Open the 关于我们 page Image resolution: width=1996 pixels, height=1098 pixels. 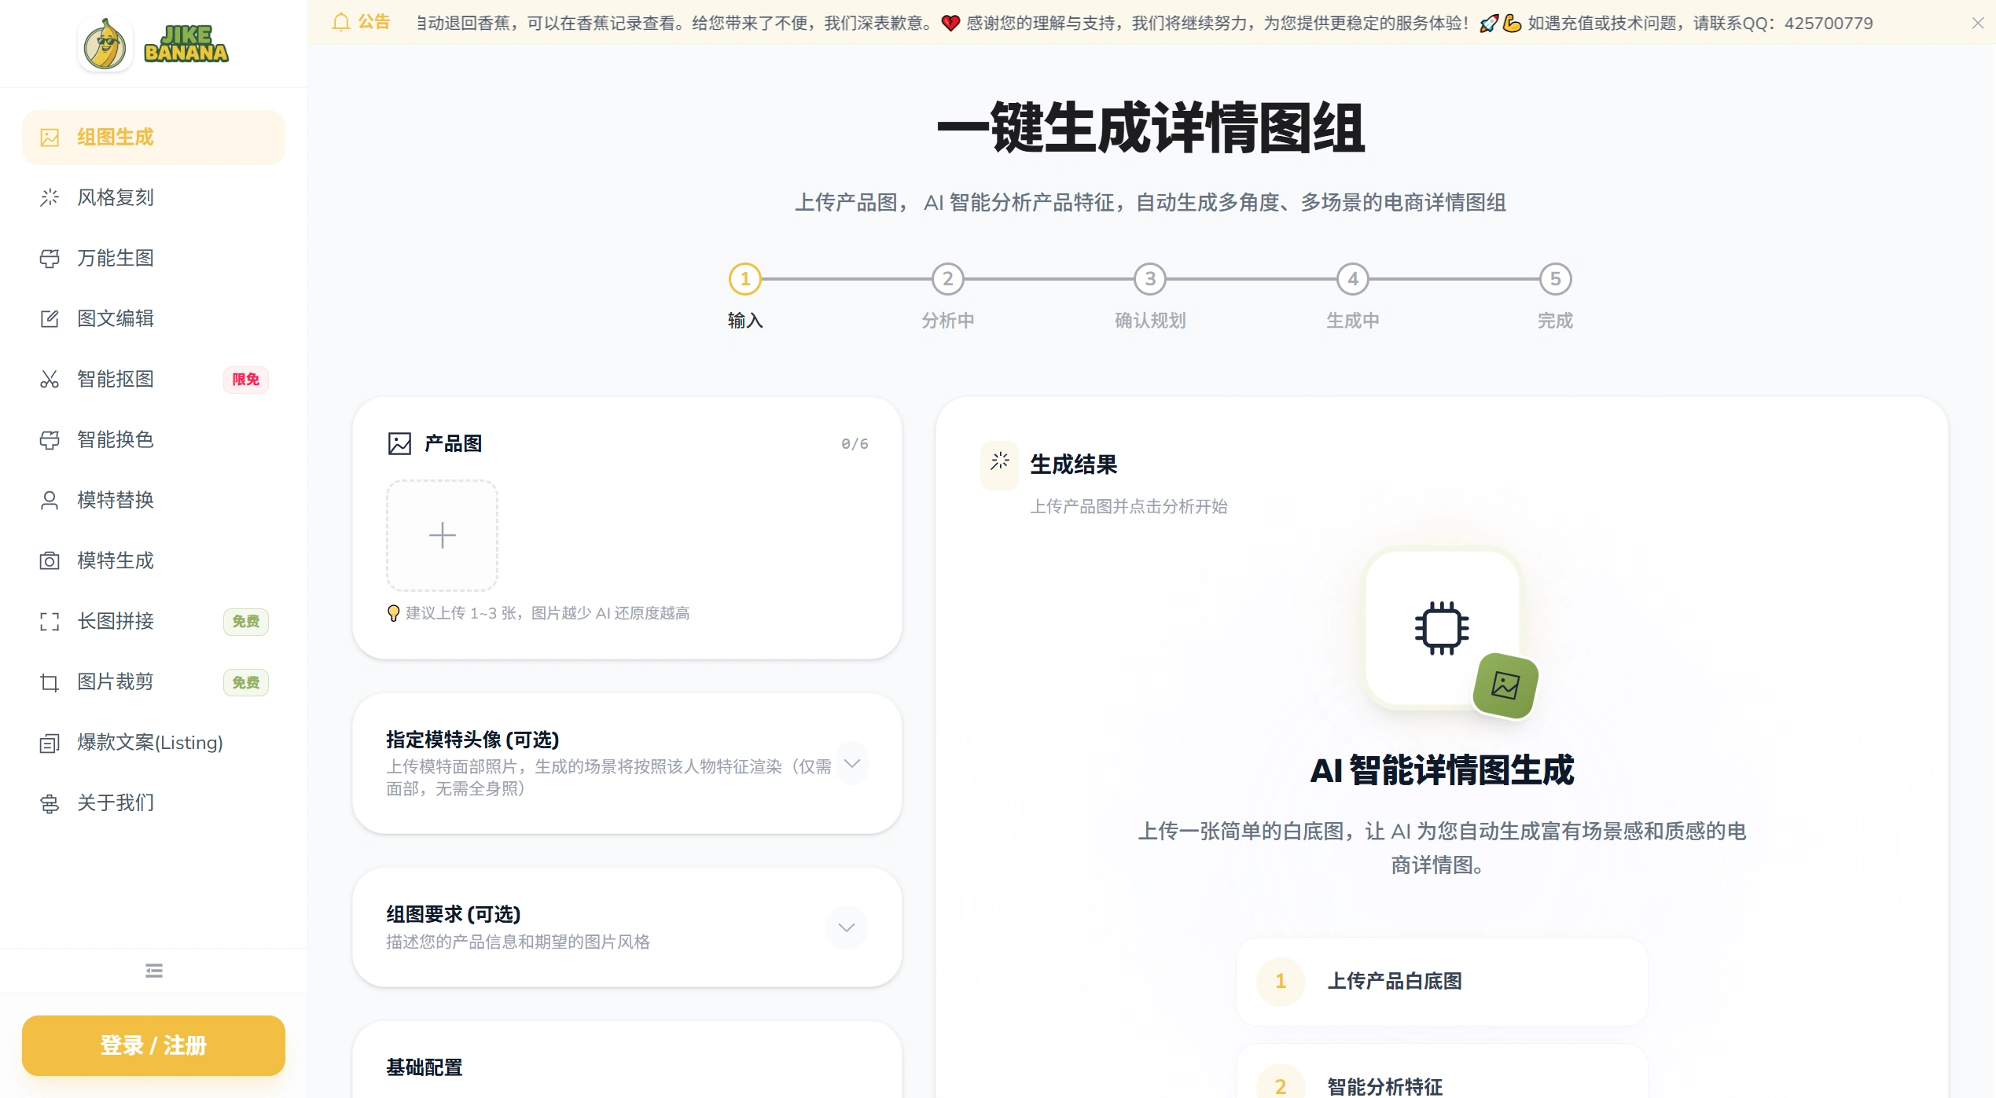point(115,802)
